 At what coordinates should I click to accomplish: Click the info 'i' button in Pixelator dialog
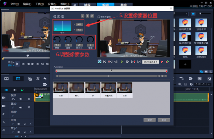tap(82, 16)
